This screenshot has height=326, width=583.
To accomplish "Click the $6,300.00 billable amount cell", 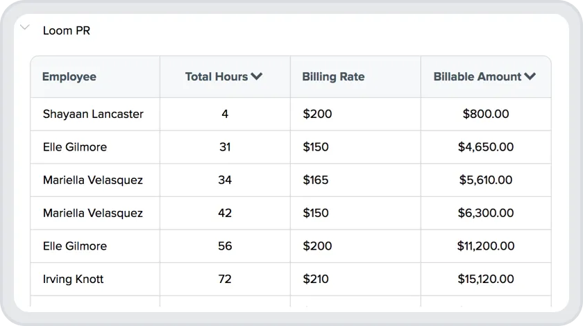I will pos(486,213).
